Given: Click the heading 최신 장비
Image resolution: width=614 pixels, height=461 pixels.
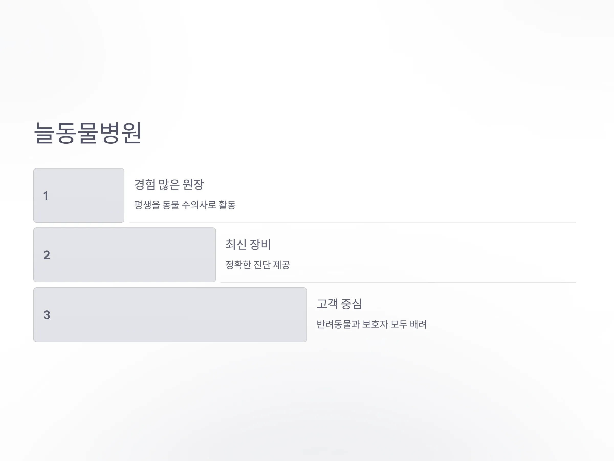Looking at the screenshot, I should click(248, 244).
